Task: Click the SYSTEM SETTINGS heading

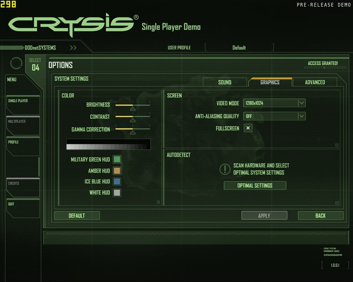Action: pos(71,79)
